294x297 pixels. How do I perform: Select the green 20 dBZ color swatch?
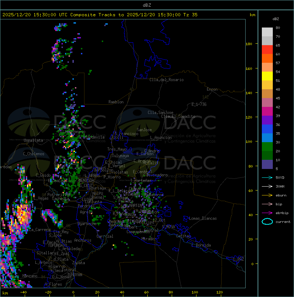(x=267, y=147)
